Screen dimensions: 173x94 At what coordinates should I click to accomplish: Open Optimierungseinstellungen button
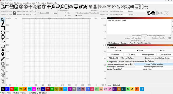tap(154, 67)
